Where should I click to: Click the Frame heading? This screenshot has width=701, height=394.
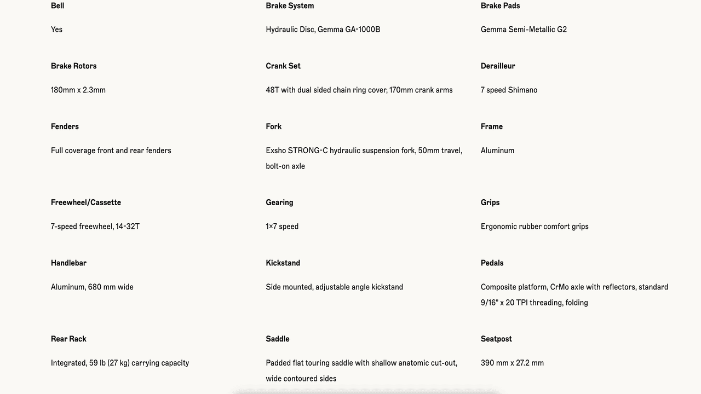coord(492,127)
